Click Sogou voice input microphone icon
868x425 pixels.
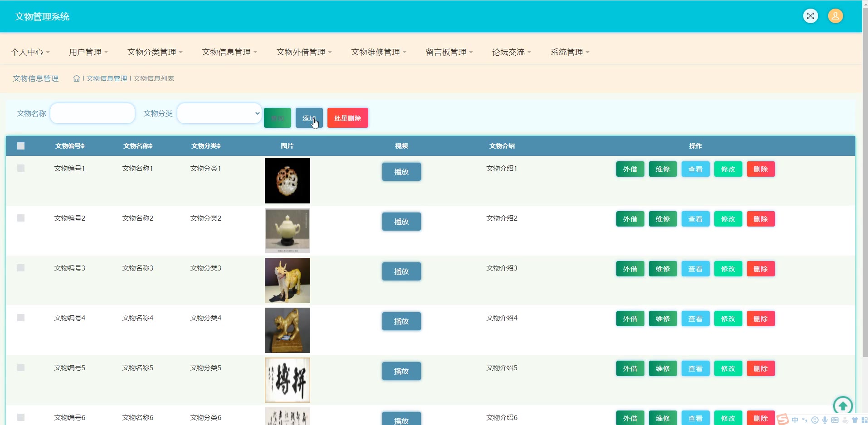825,420
